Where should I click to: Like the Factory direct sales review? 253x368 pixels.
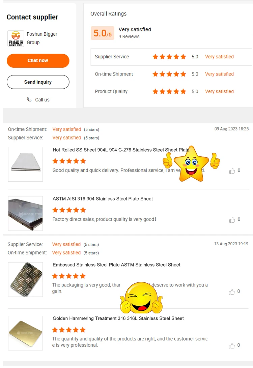tap(232, 220)
